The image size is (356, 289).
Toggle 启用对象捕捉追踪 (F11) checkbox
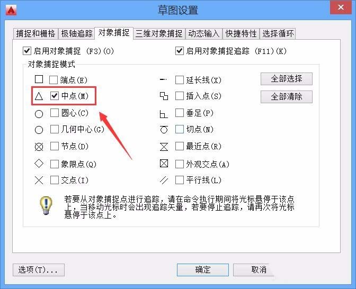click(180, 51)
